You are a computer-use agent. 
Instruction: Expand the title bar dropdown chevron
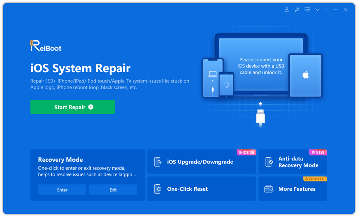coord(317,10)
